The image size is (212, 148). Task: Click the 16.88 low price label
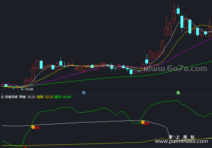[x=29, y=89]
